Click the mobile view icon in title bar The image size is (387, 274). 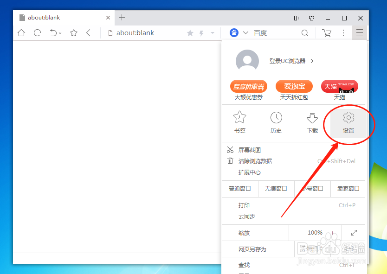(296, 18)
